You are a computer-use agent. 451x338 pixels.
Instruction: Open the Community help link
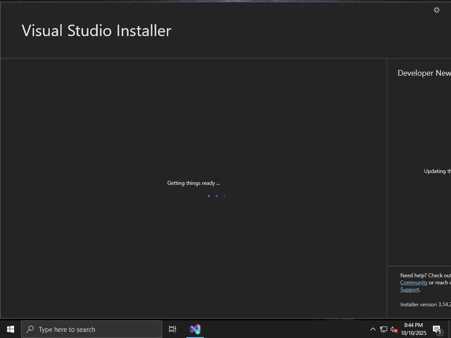(x=414, y=283)
